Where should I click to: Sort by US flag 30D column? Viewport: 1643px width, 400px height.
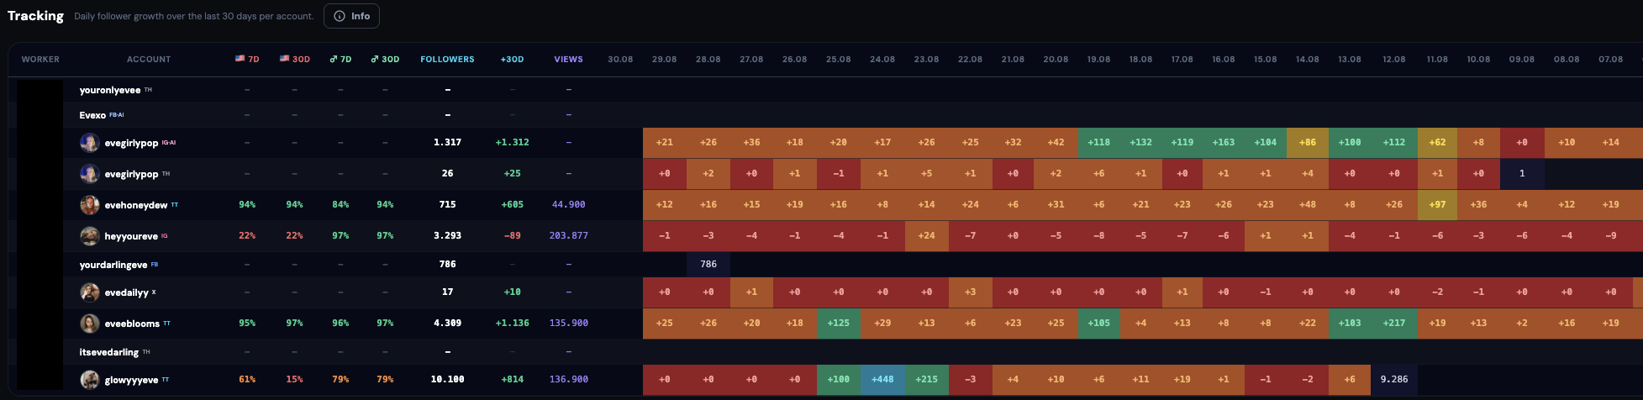(x=295, y=60)
